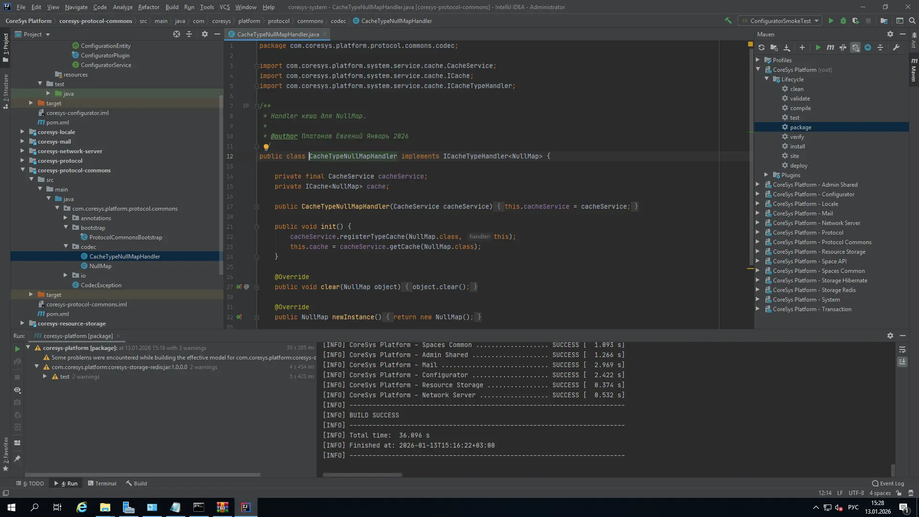Screen dimensions: 919x517
Task: Toggle the eye view filter in Run panel
Action: click(17, 390)
